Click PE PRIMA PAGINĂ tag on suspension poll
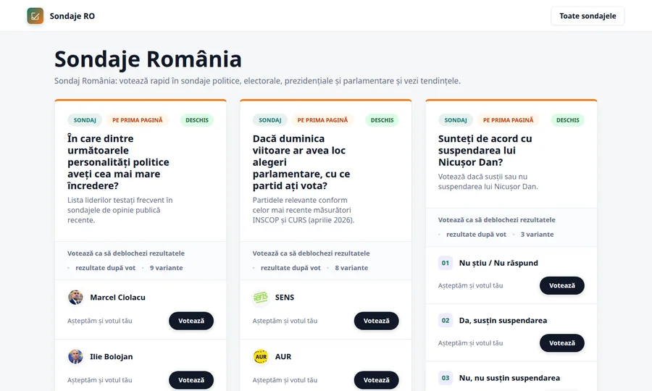Screen dimensions: 652x391 (x=508, y=120)
